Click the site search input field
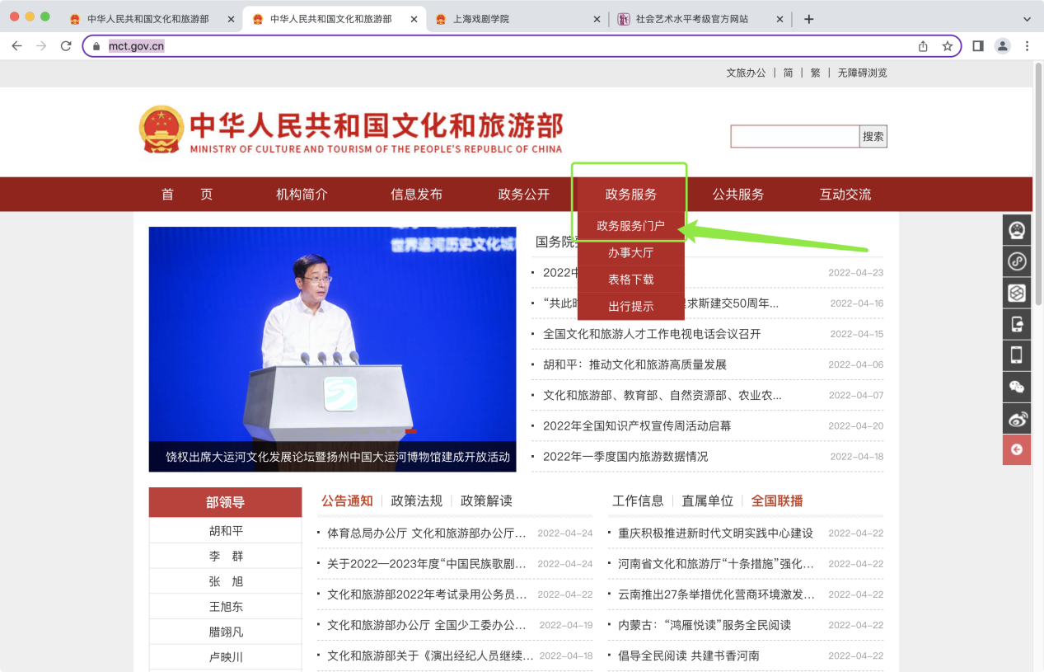The width and height of the screenshot is (1044, 672). (794, 137)
